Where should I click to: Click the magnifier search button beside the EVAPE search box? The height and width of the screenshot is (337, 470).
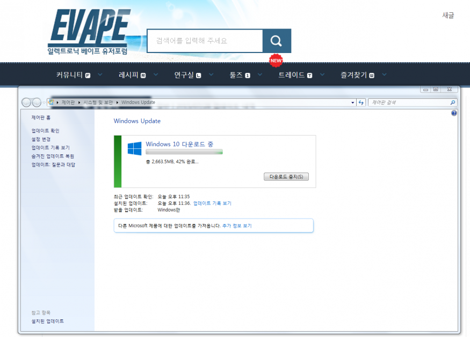click(277, 41)
